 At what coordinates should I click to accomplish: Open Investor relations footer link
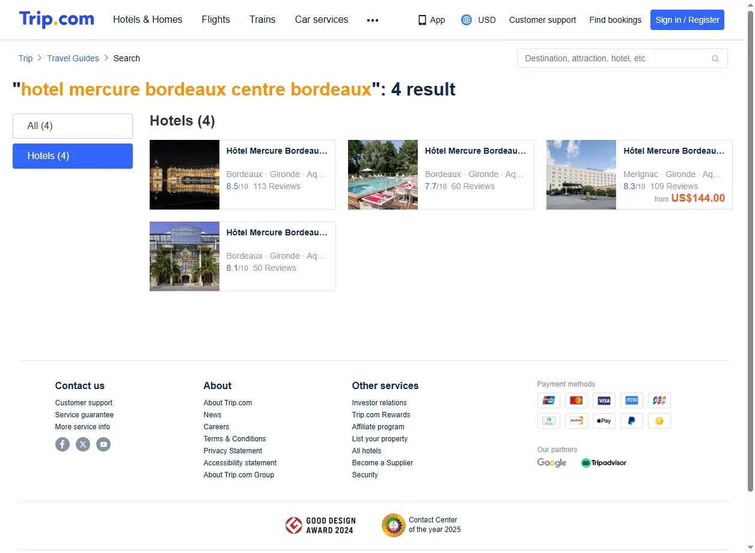379,403
